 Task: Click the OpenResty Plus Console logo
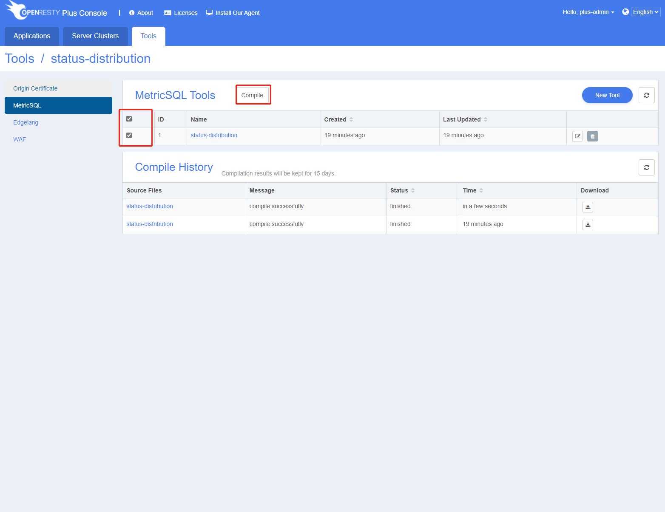(56, 11)
